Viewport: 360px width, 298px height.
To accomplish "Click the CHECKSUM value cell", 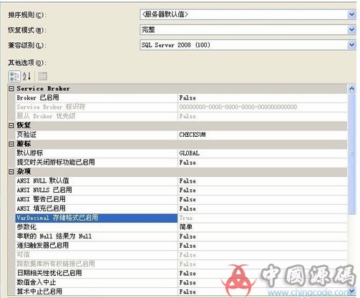I will click(263, 135).
